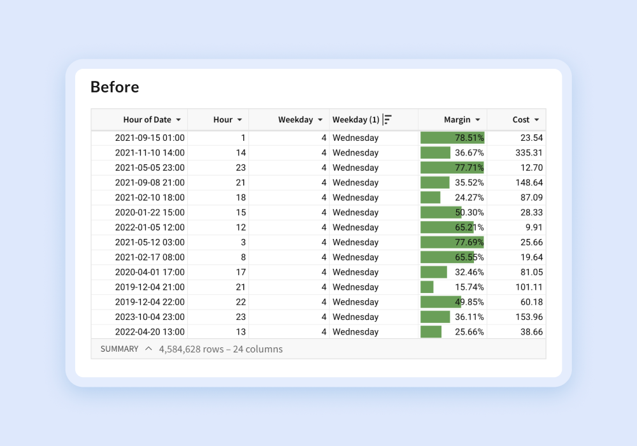Click the SUMMARY label
637x446 pixels.
119,349
